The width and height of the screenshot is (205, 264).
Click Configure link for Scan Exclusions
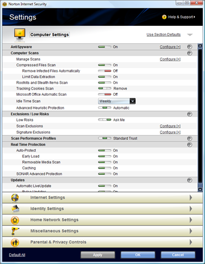pyautogui.click(x=170, y=126)
